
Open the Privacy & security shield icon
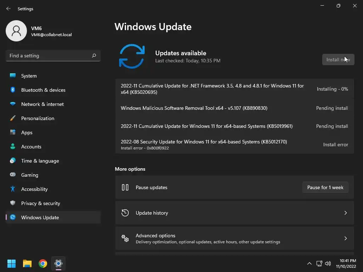pyautogui.click(x=13, y=203)
